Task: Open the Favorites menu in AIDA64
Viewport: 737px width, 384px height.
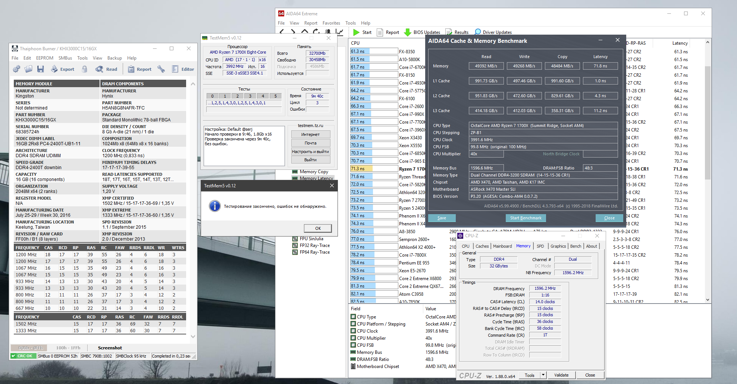Action: (331, 23)
